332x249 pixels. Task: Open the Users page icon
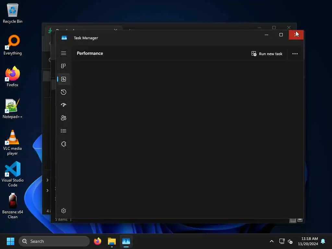click(x=64, y=118)
